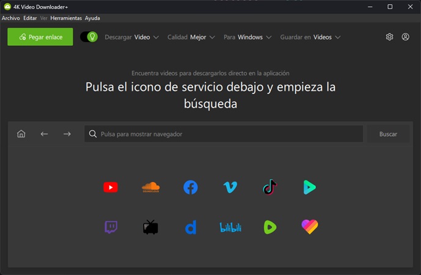Expand the Descargar Video dropdown
This screenshot has width=421, height=275.
click(132, 37)
